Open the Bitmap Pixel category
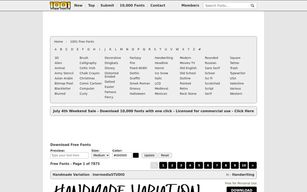Image resolution: width=307 pixels, height=192 pixels. (x=64, y=83)
